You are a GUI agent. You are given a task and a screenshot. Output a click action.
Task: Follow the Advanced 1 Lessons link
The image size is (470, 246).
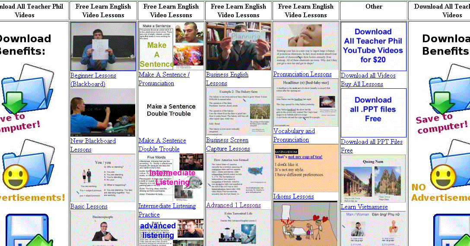pos(234,206)
